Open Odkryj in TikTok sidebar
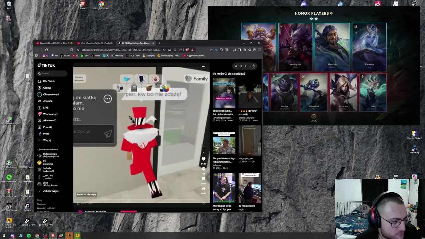 pos(45,88)
